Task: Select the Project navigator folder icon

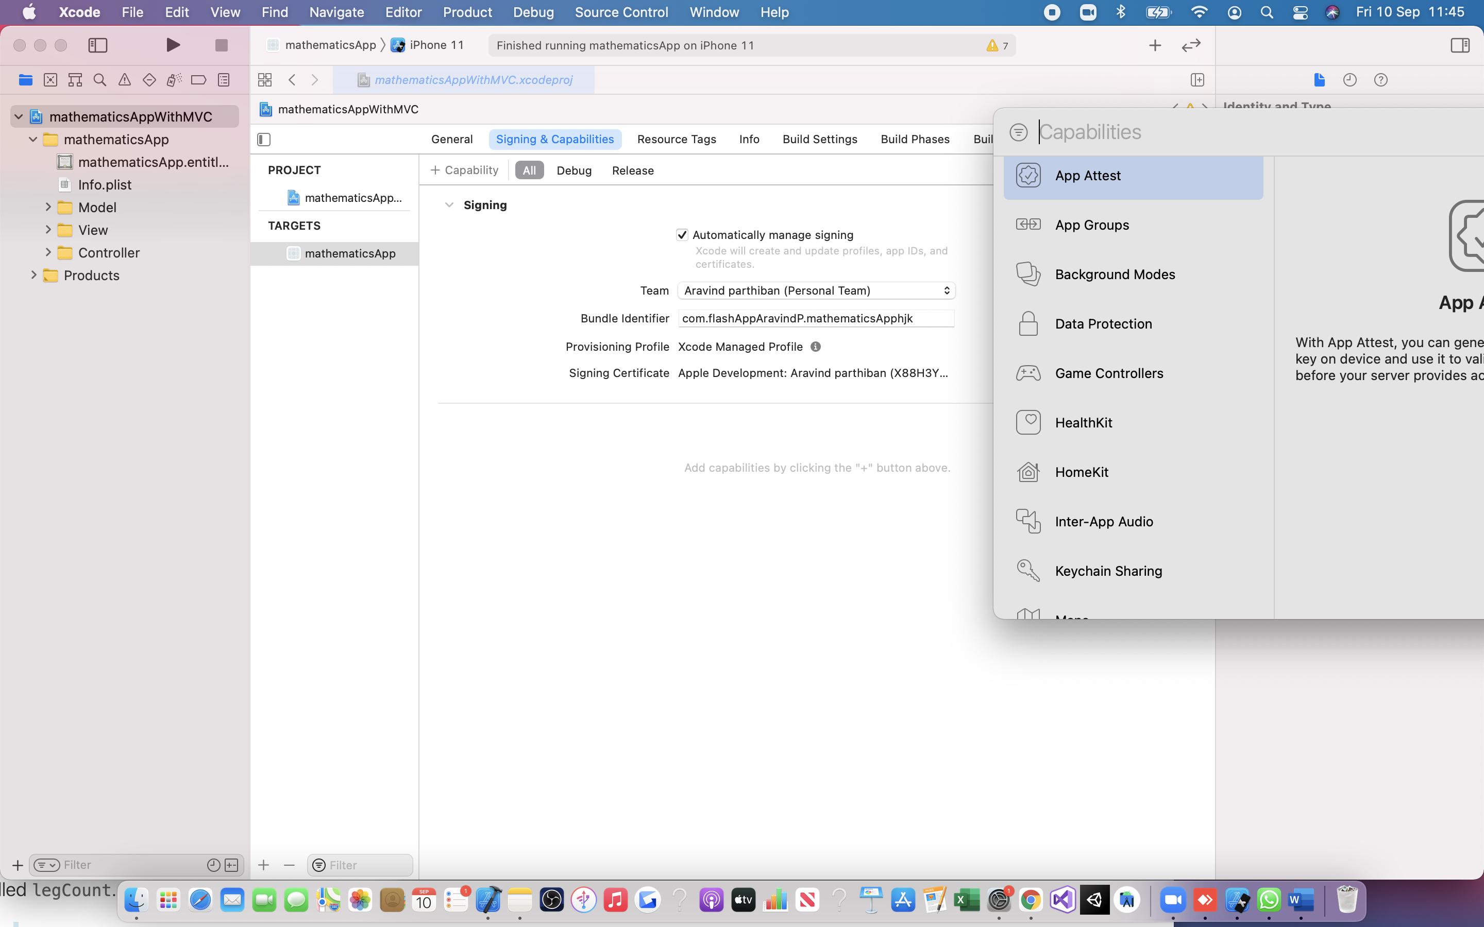Action: pos(25,80)
